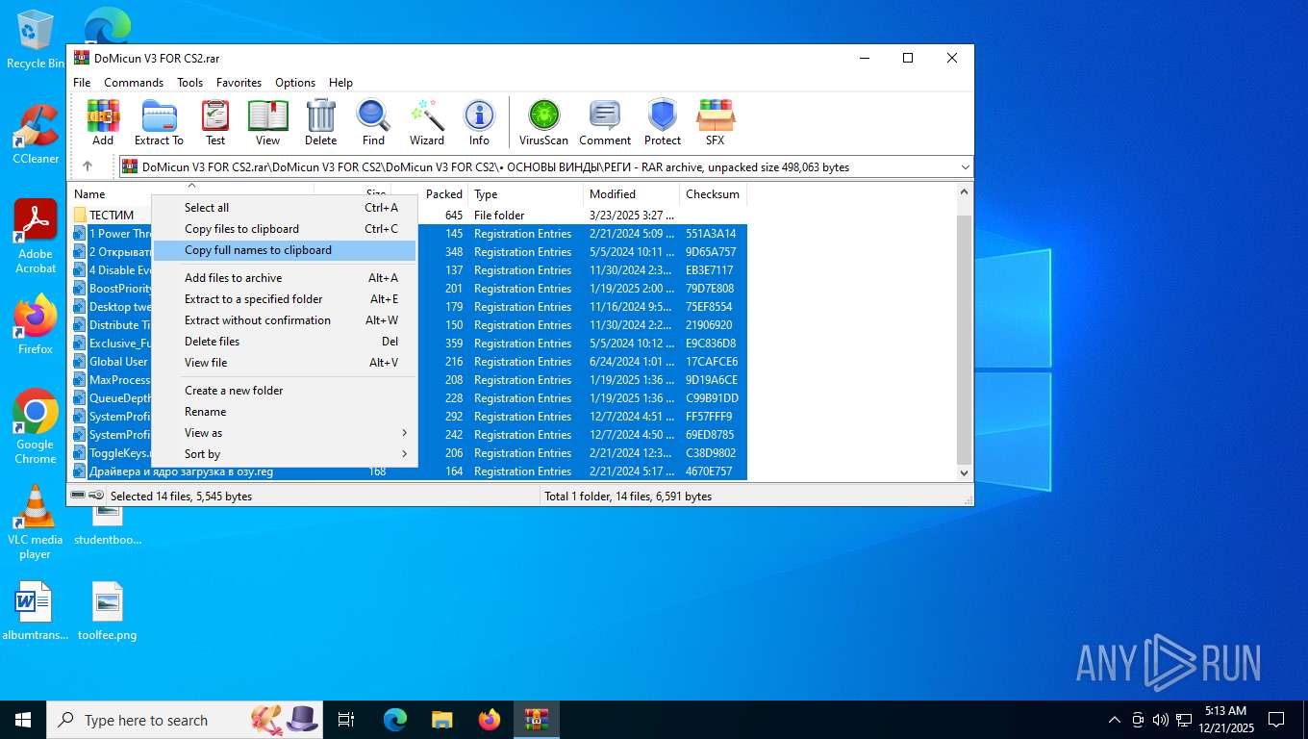Open the File menu
1308x739 pixels.
click(82, 83)
